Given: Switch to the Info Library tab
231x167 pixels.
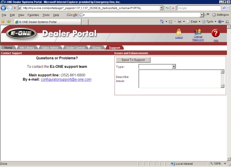Looking at the screenshot, I should tap(27, 48).
